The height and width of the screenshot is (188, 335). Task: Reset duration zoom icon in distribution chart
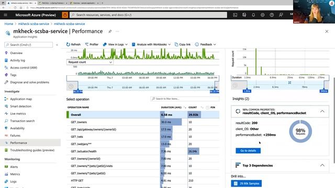(x=289, y=83)
